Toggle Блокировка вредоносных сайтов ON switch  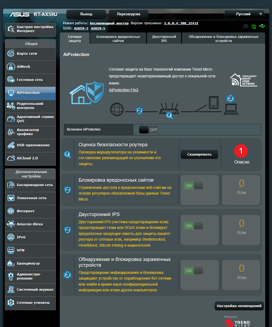tap(194, 186)
